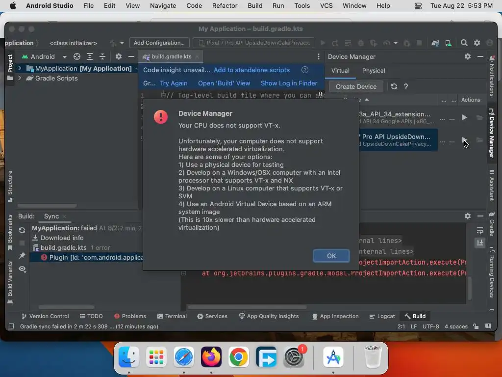Open Build panel settings gear
The width and height of the screenshot is (502, 377).
coord(467,216)
